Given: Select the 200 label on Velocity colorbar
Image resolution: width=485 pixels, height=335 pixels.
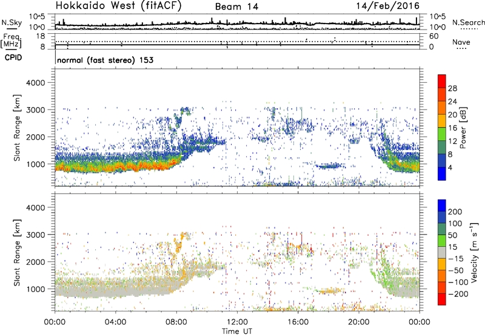Looking at the screenshot, I should [455, 212].
